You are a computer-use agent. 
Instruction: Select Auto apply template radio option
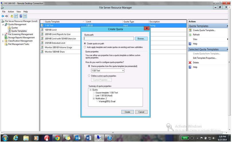click(85, 47)
